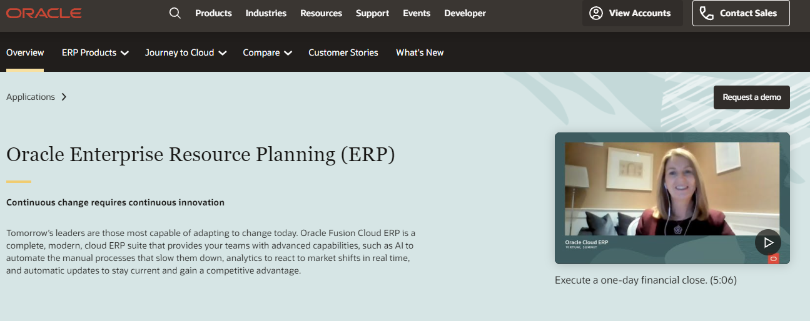Click Request a demo button
The width and height of the screenshot is (810, 321).
coord(752,97)
